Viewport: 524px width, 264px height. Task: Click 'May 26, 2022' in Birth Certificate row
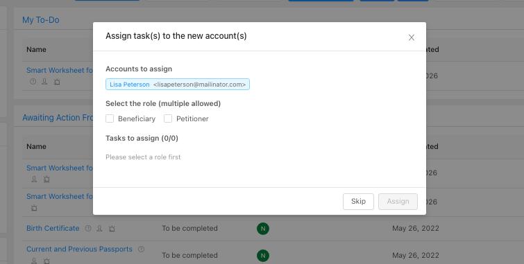416,228
